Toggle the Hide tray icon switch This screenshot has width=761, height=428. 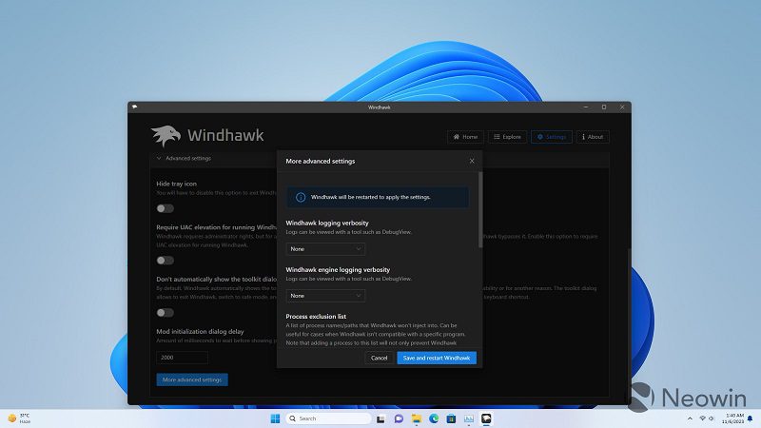(166, 208)
